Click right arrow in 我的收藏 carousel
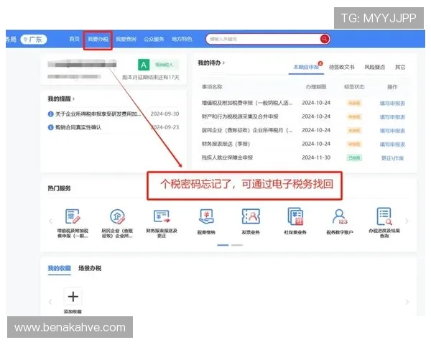 click(407, 302)
